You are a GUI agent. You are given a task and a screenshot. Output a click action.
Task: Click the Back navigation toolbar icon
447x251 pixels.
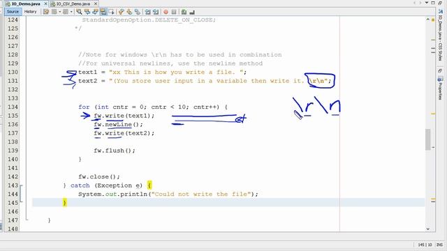coord(54,12)
